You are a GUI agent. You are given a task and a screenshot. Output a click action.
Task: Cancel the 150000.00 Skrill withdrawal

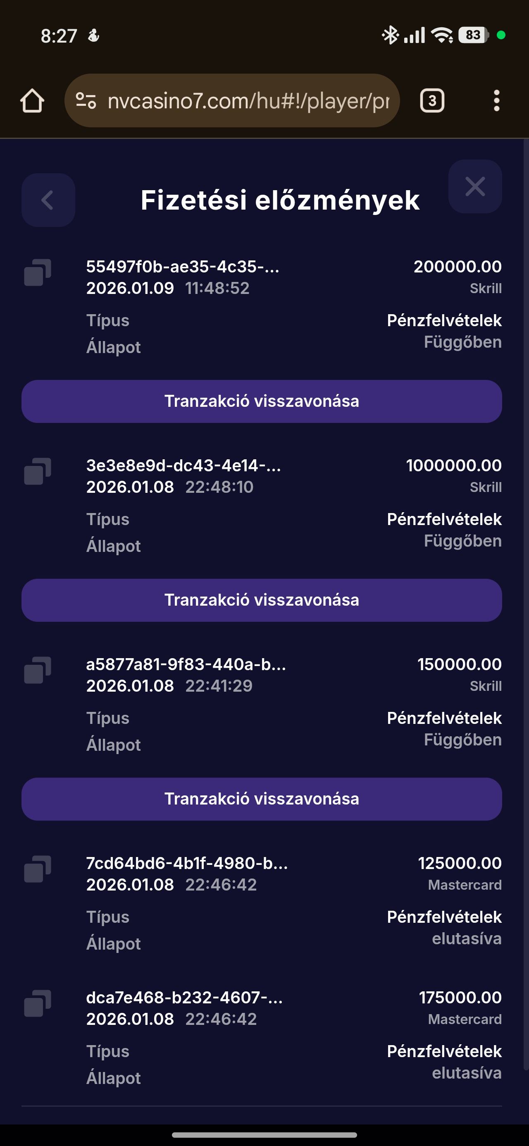coord(262,799)
